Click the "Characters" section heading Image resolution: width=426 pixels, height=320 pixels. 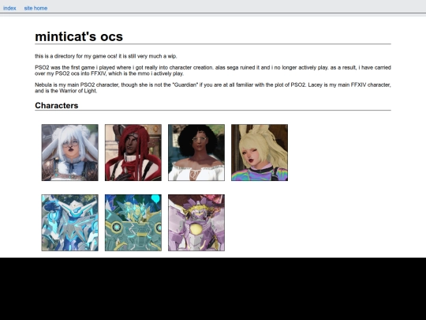pos(57,106)
